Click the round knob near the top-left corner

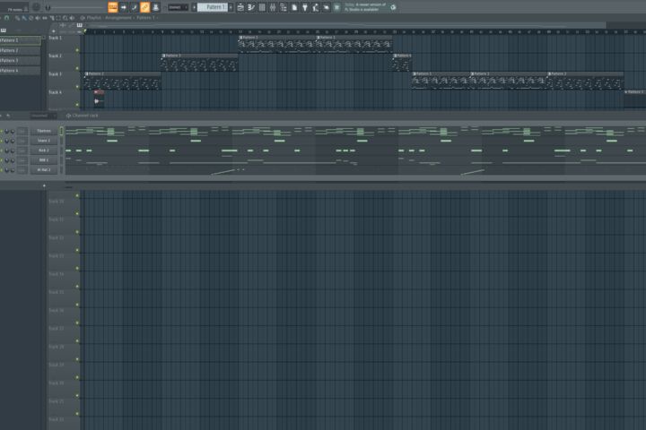point(36,7)
